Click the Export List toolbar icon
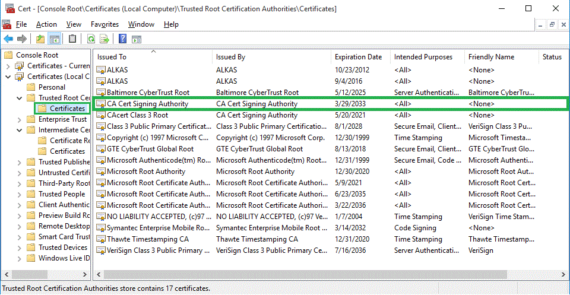 point(104,39)
